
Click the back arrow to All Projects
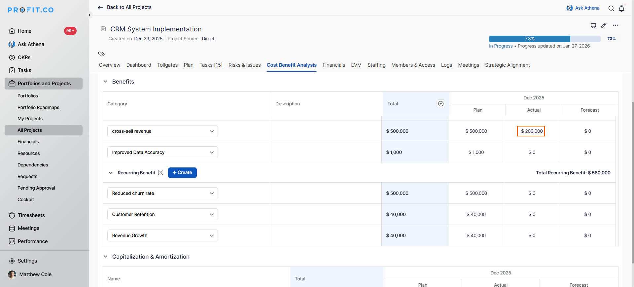coord(100,7)
